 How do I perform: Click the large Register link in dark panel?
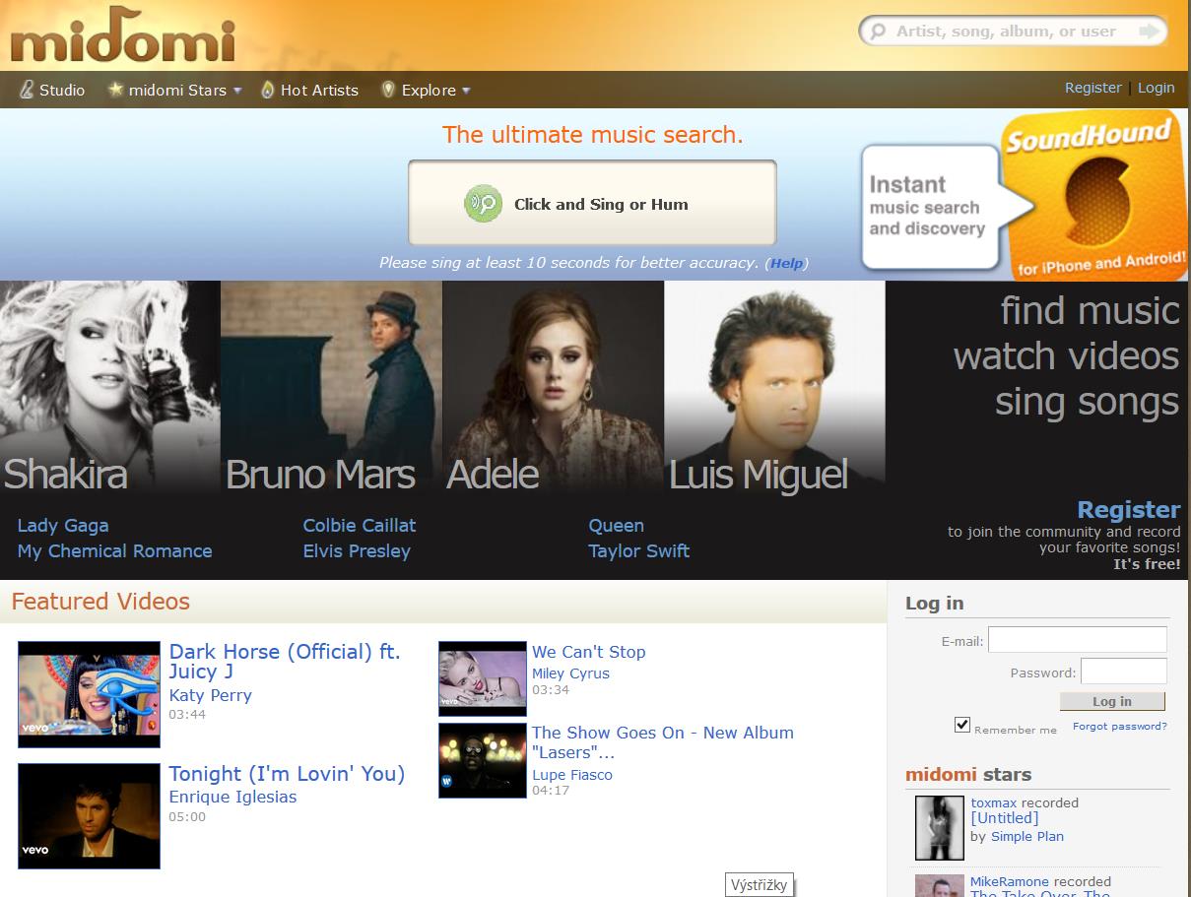coord(1128,509)
